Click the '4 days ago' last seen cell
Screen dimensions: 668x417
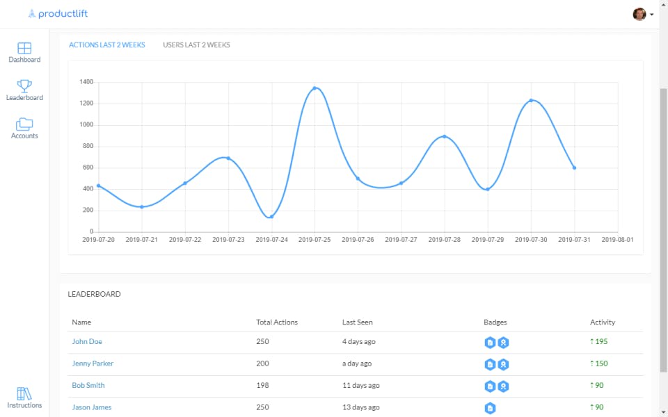[x=359, y=341]
